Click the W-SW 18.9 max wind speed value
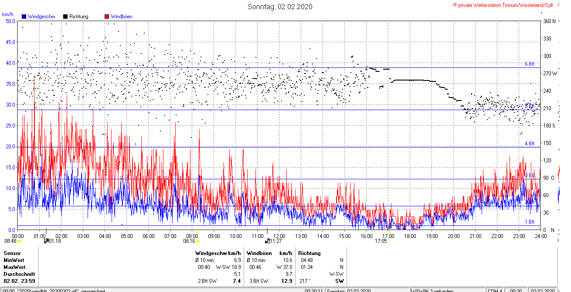The width and height of the screenshot is (571, 292). coord(228,267)
